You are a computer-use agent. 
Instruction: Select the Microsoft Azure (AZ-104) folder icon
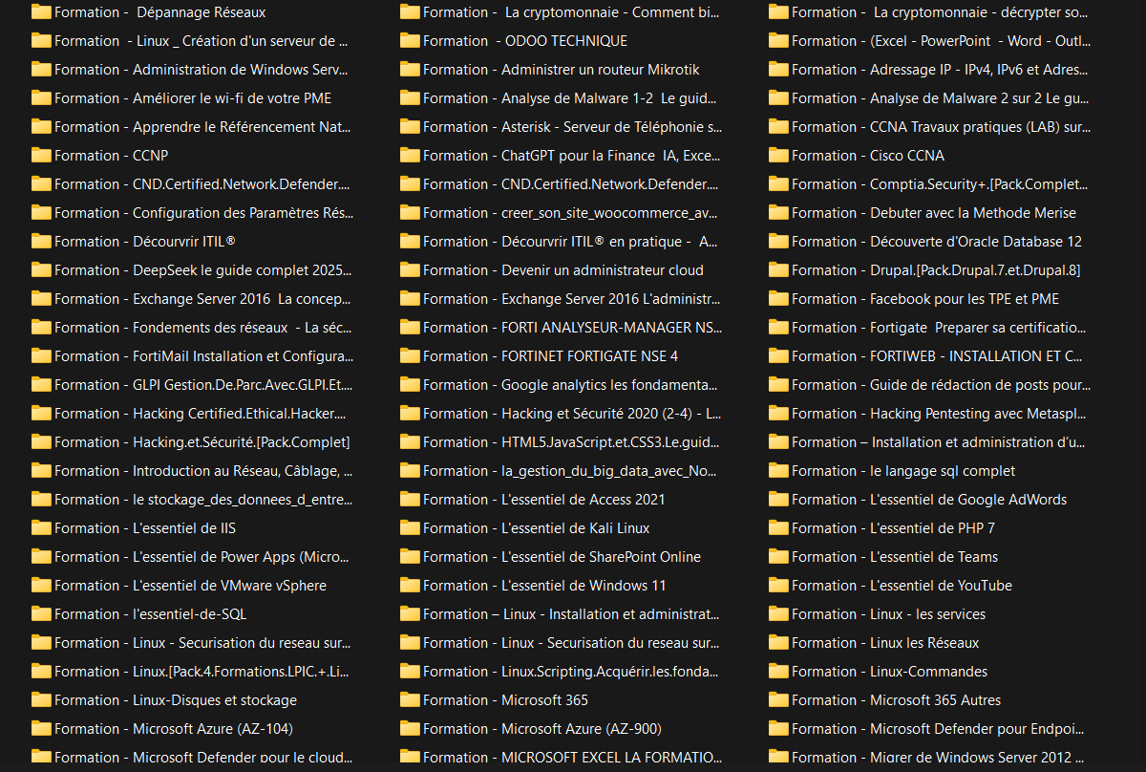(41, 729)
